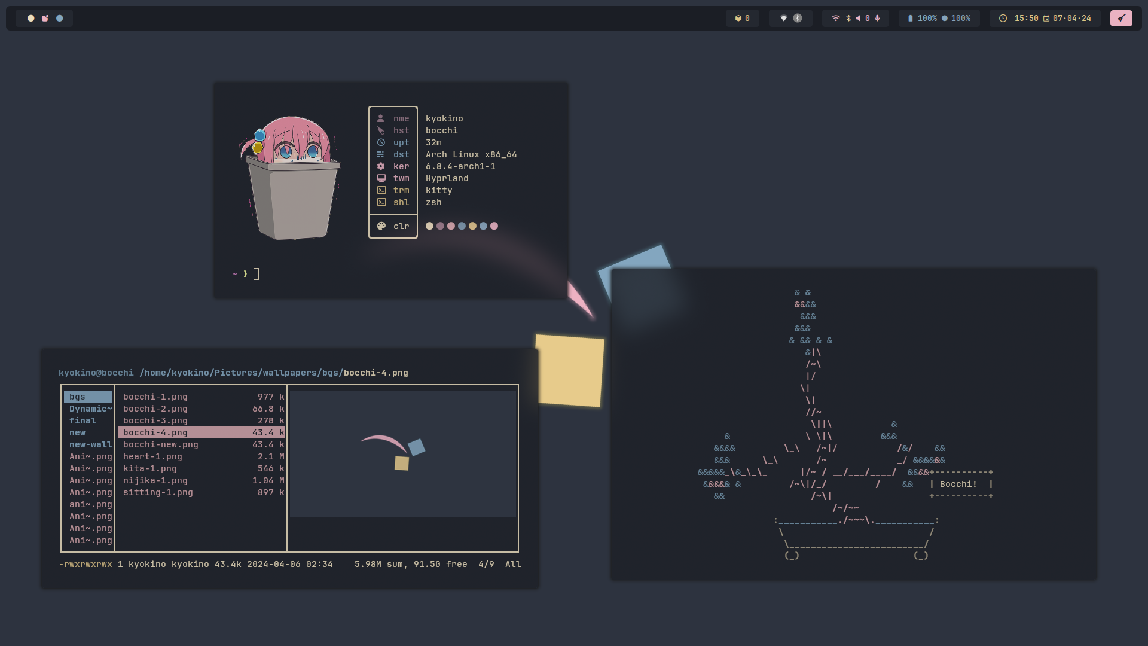Open the calendar date 07·04·24
The image size is (1148, 646).
pos(1071,19)
